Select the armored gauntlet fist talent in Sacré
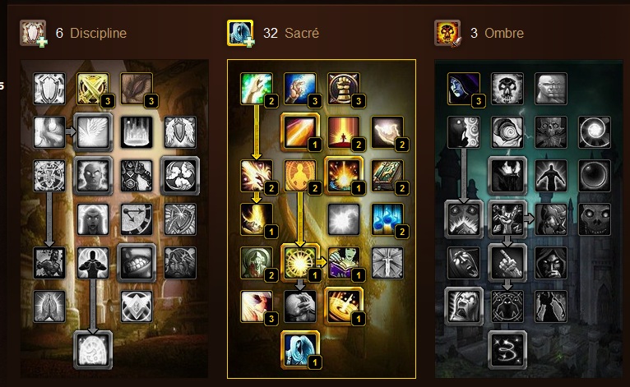Screen dimensions: 630x387 click(344, 89)
